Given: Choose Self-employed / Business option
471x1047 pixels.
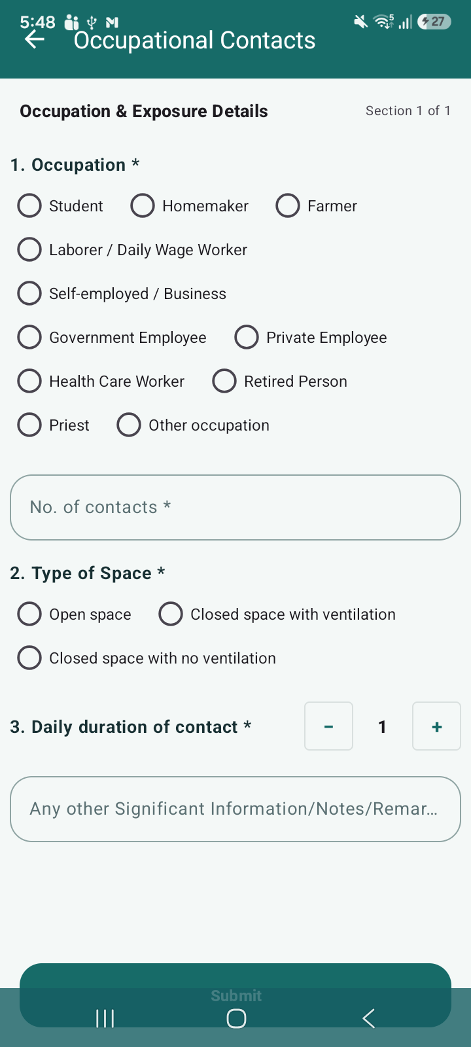Looking at the screenshot, I should (122, 293).
